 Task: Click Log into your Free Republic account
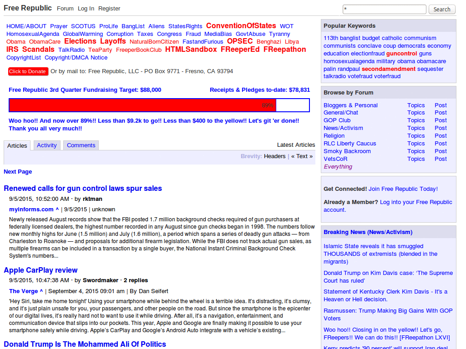[388, 206]
